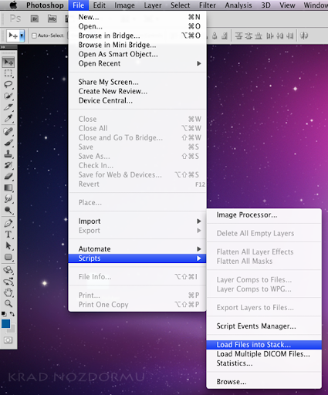Choose New... from the File menu
Screen dimensions: 328x395
coord(137,17)
